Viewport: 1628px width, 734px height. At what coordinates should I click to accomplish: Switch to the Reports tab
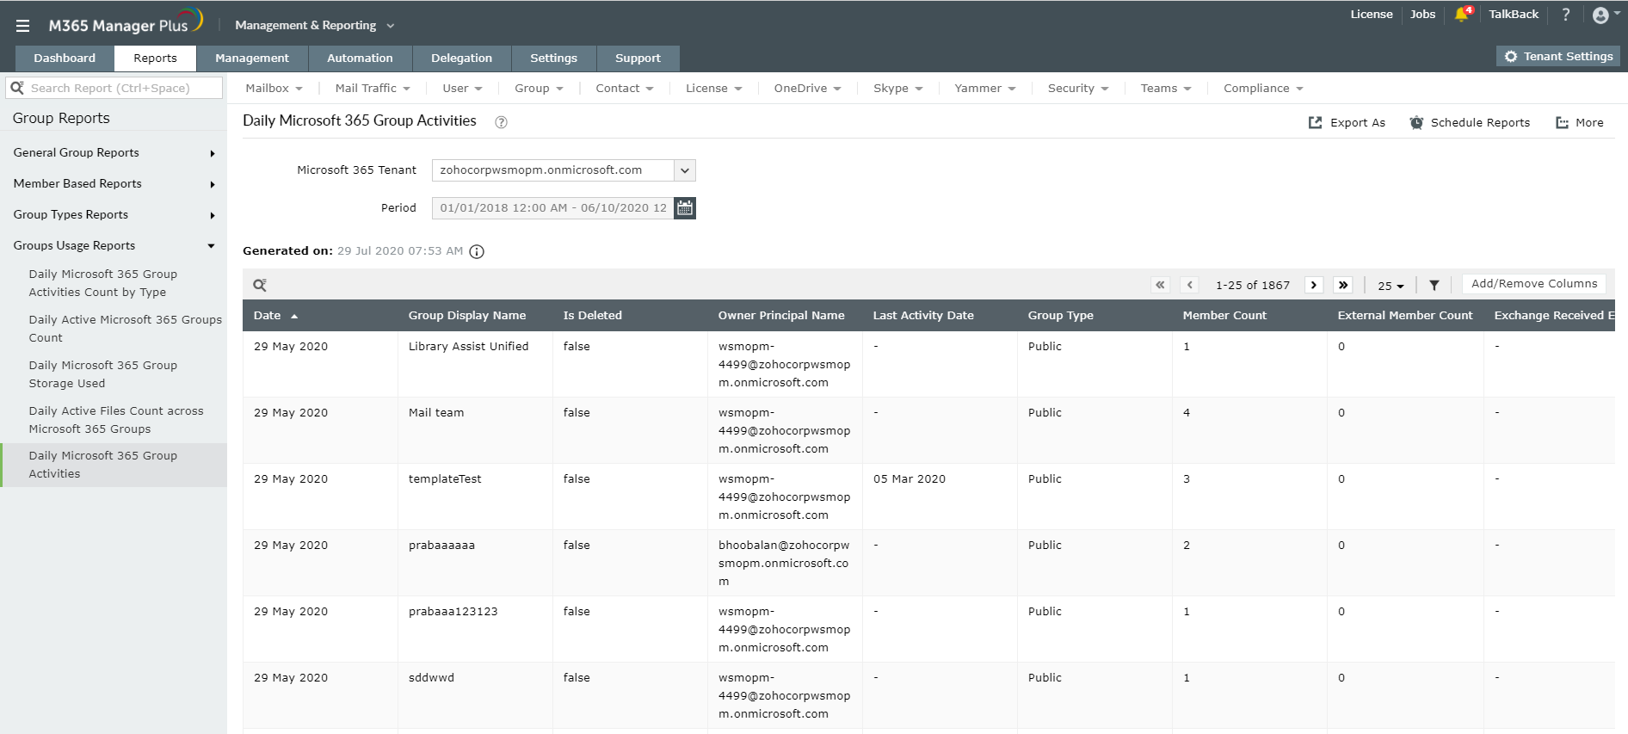[155, 59]
